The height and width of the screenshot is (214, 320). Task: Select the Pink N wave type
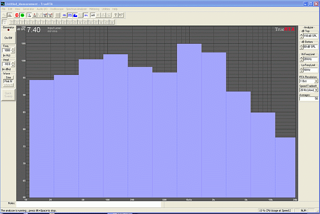point(8,81)
